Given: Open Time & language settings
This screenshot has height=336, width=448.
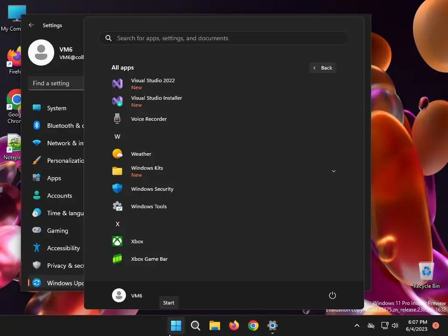Looking at the screenshot, I should click(x=57, y=213).
